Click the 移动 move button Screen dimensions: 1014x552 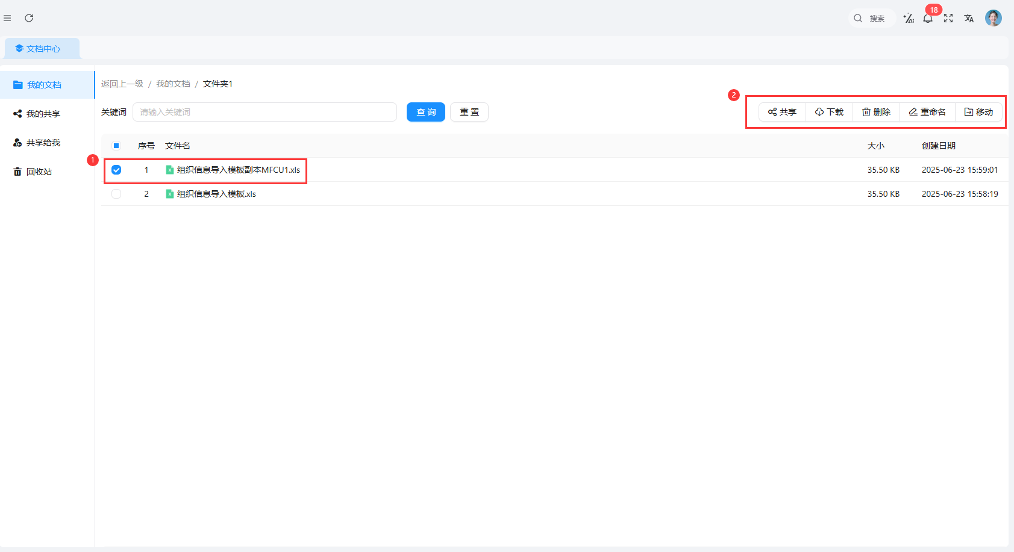point(978,112)
